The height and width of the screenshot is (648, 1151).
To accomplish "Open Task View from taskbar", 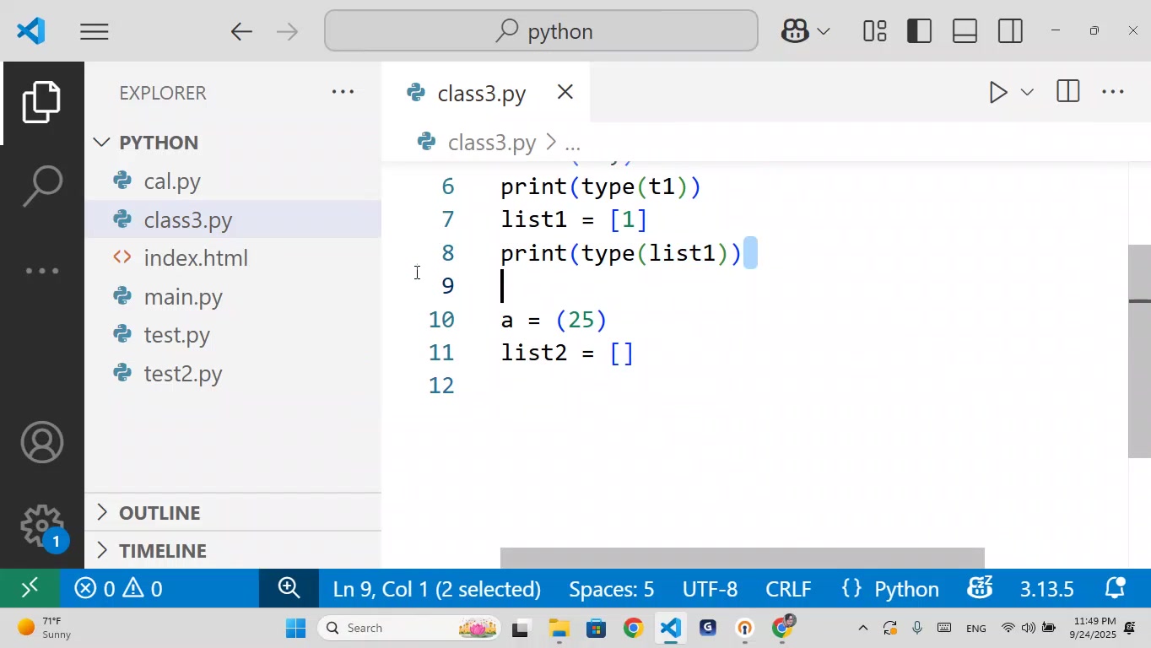I will [521, 628].
